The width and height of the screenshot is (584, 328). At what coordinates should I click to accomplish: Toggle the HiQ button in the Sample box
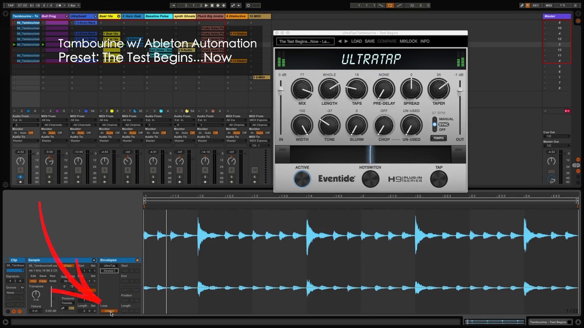click(33, 281)
